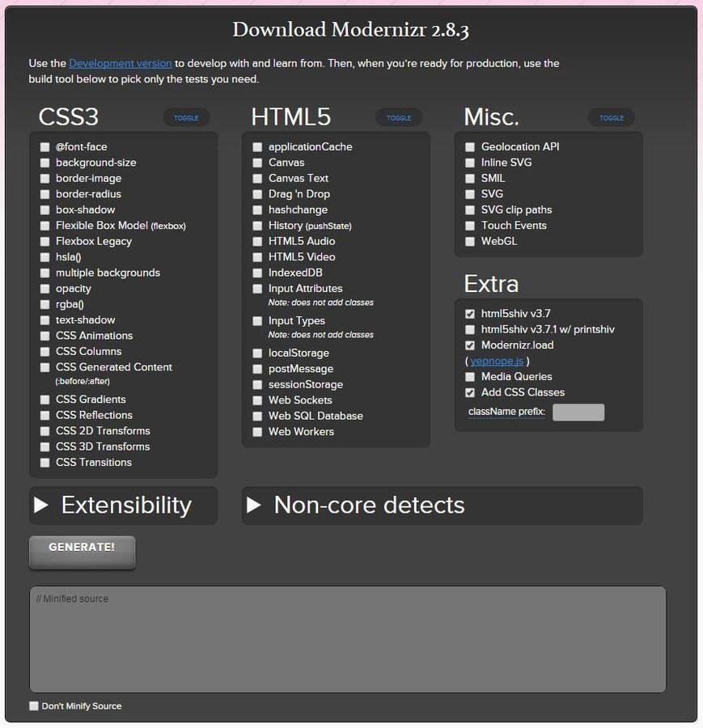Uncheck html5shiv v3.7
Viewport: 703px width, 728px height.
tap(470, 315)
